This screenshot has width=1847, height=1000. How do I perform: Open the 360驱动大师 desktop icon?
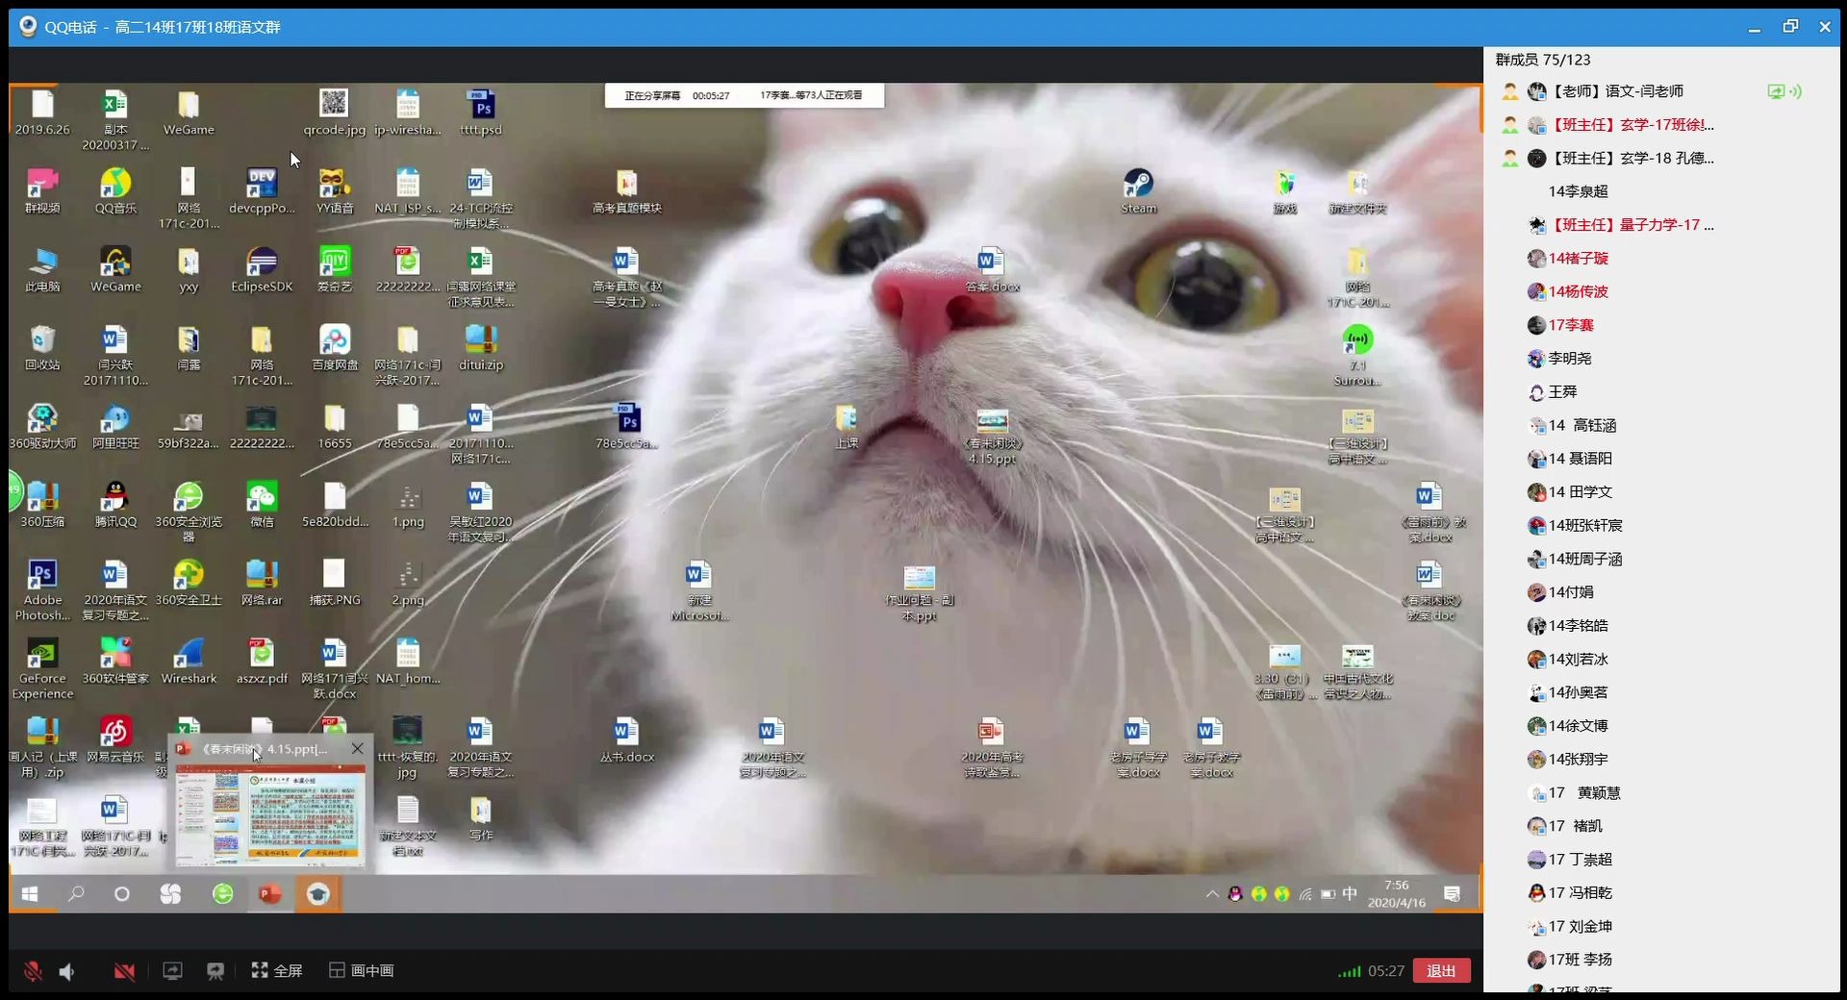tap(42, 427)
